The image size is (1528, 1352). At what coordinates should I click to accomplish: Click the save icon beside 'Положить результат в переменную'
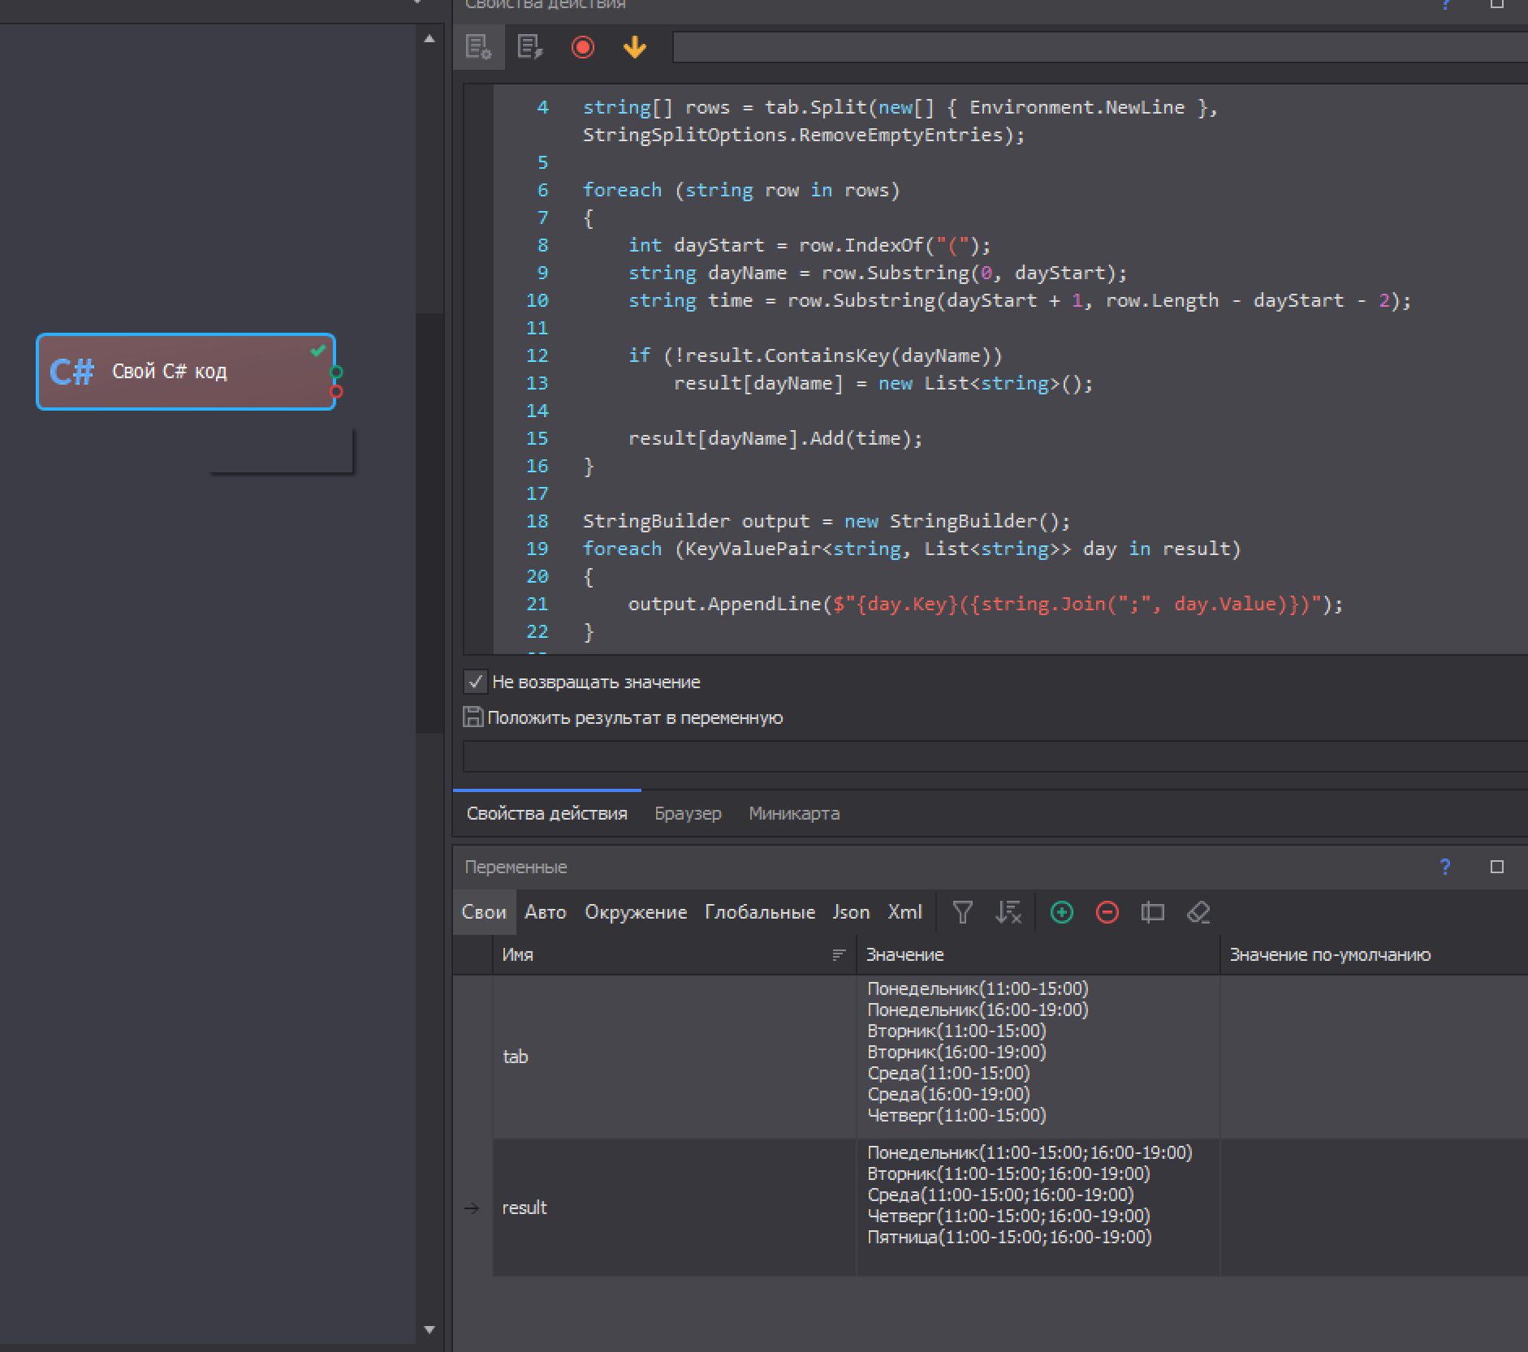click(473, 717)
